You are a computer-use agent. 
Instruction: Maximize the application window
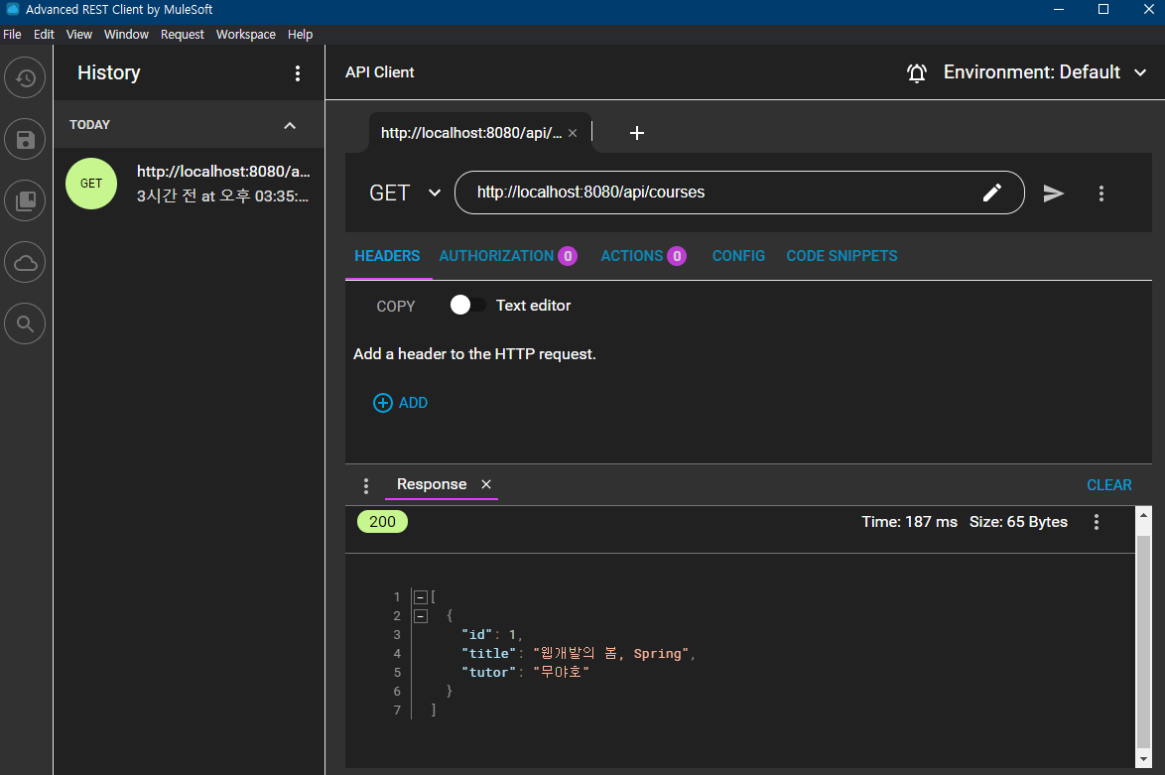click(1103, 10)
